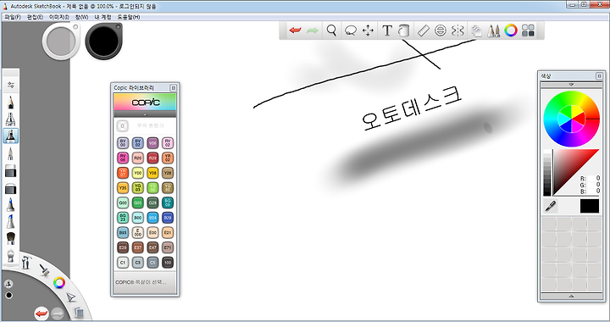Open the lagoon Edit arrow icon
Image resolution: width=610 pixels, height=322 pixels.
(x=71, y=298)
